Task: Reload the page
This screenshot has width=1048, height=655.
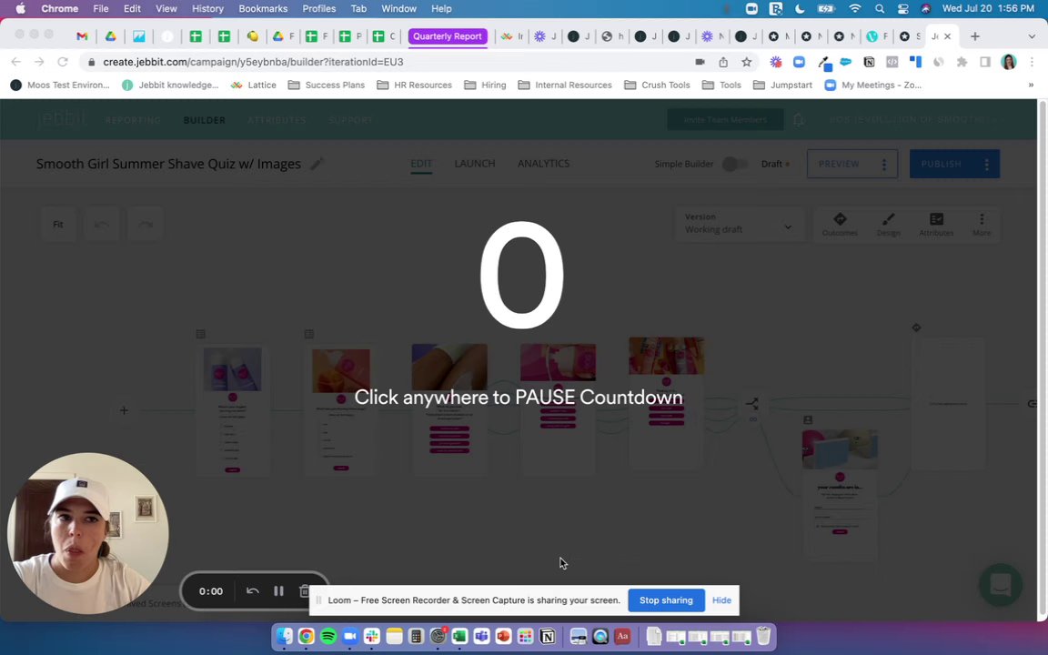Action: click(x=63, y=62)
